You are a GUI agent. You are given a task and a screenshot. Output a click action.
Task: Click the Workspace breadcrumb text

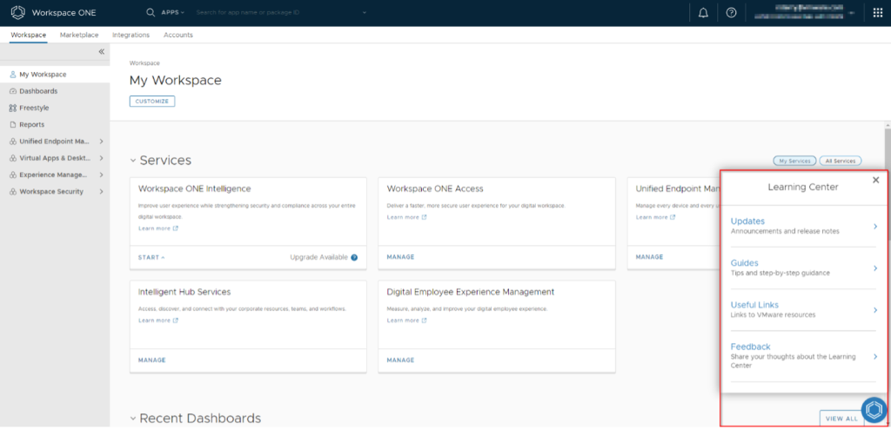point(144,63)
